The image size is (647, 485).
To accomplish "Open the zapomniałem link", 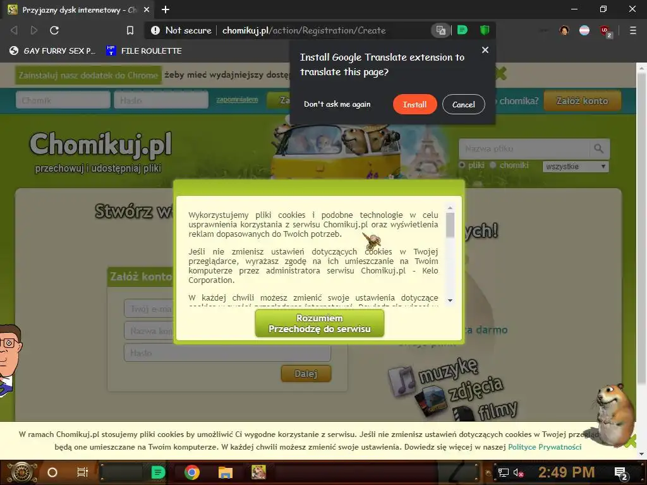I will tap(237, 99).
